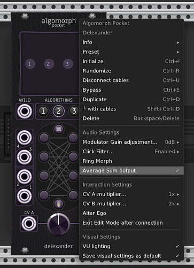Image resolution: width=194 pixels, height=268 pixels.
Task: Open the Preset submenu
Action: [131, 52]
